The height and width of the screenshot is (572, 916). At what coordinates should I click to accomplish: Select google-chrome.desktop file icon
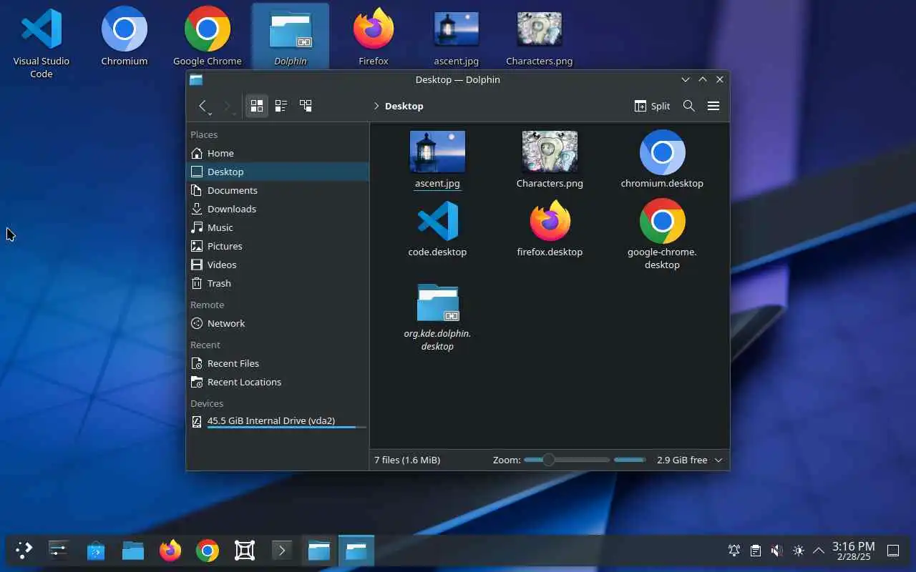[x=662, y=221]
